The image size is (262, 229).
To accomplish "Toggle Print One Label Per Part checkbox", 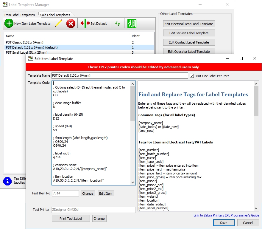I will [x=192, y=76].
